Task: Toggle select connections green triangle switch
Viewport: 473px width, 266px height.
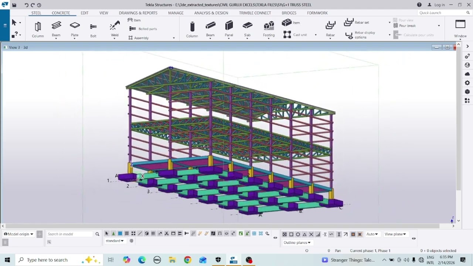Action: (x=113, y=233)
